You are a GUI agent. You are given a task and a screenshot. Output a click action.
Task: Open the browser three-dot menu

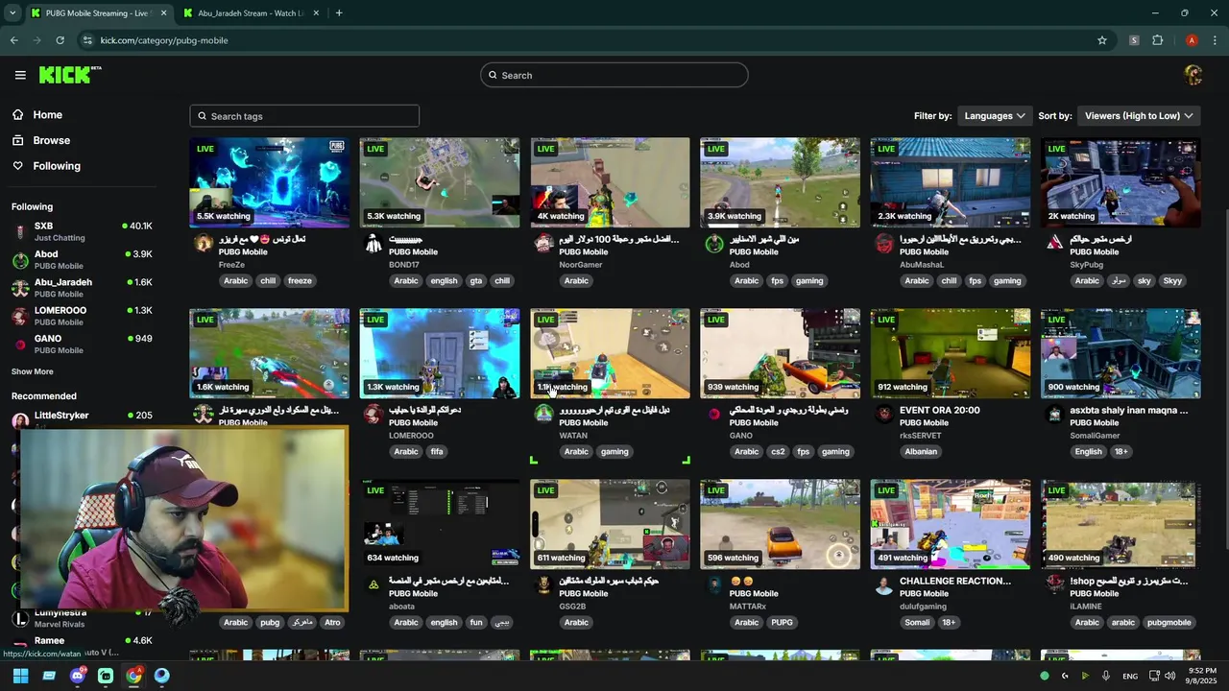point(1215,40)
